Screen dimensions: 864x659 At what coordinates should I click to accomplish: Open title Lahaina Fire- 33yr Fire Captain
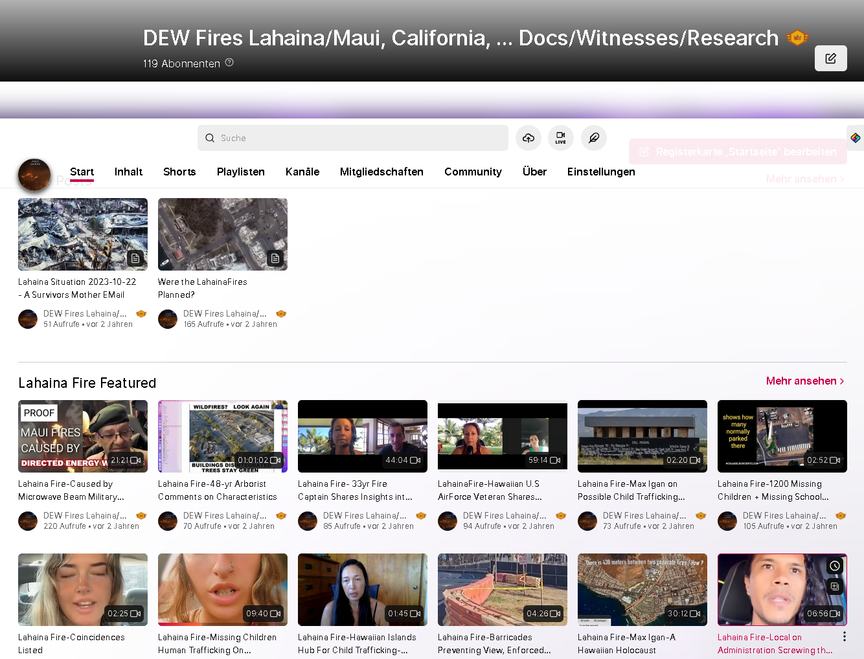[x=355, y=490]
